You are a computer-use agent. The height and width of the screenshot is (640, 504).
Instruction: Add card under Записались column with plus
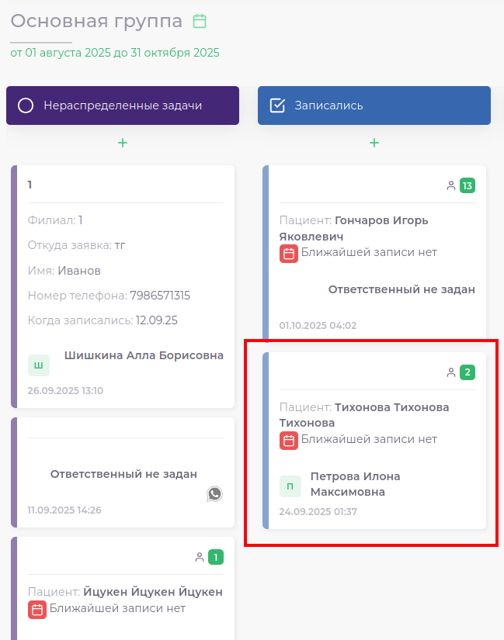pyautogui.click(x=374, y=143)
